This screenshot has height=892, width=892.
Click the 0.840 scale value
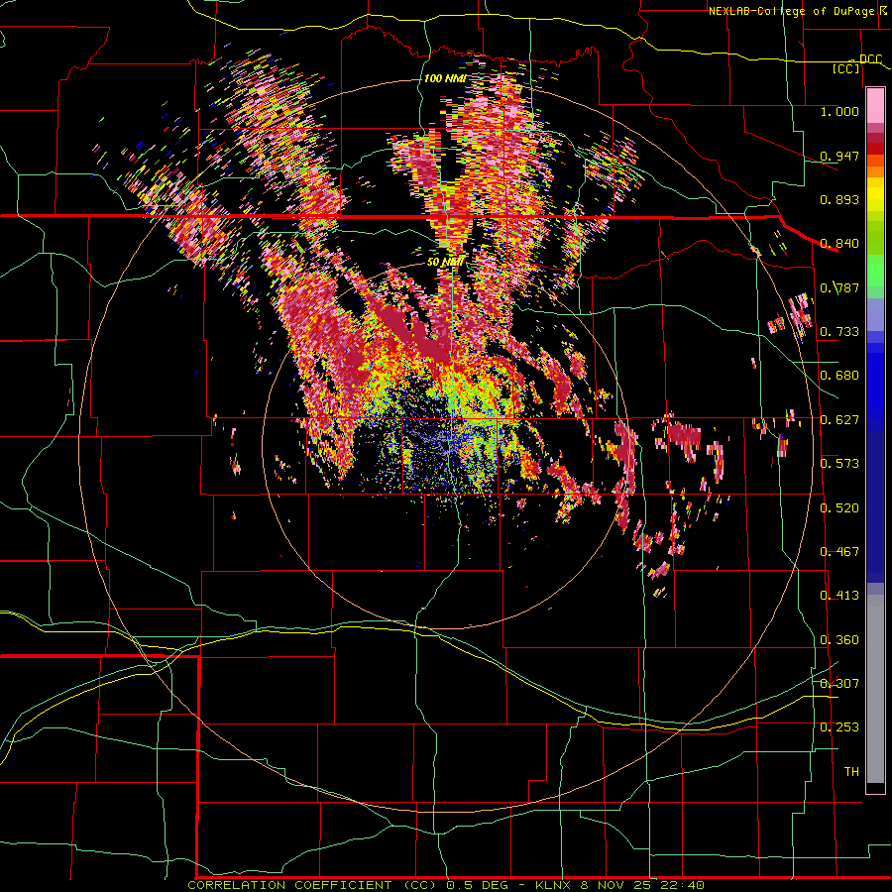tap(839, 244)
